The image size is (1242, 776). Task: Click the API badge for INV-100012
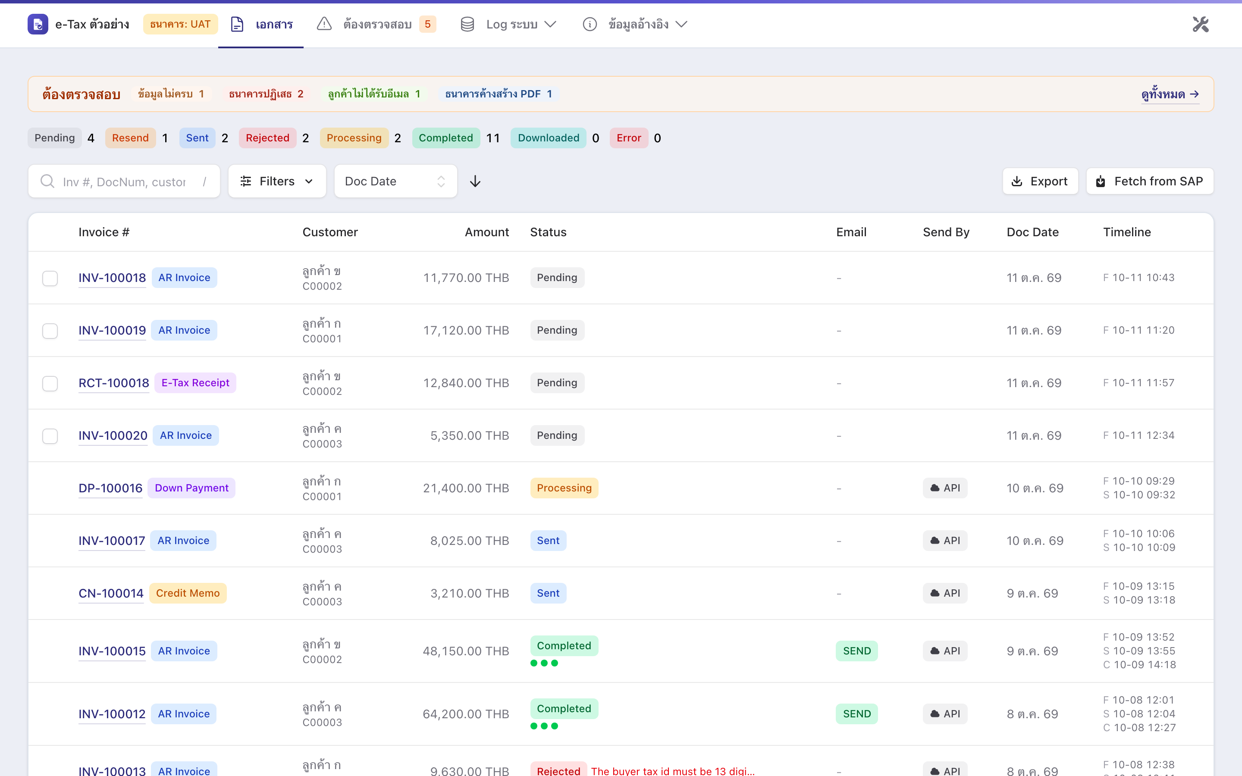coord(945,714)
